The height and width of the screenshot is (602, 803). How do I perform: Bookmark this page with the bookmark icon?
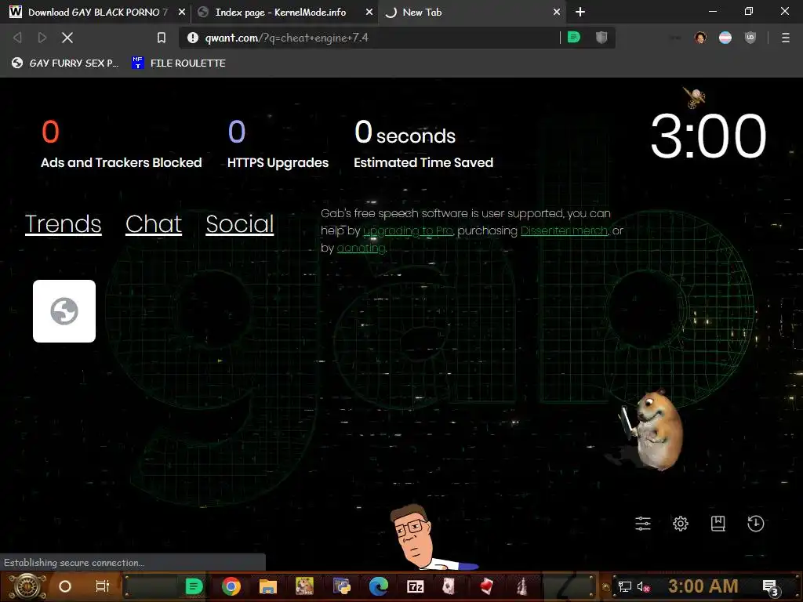(x=162, y=38)
